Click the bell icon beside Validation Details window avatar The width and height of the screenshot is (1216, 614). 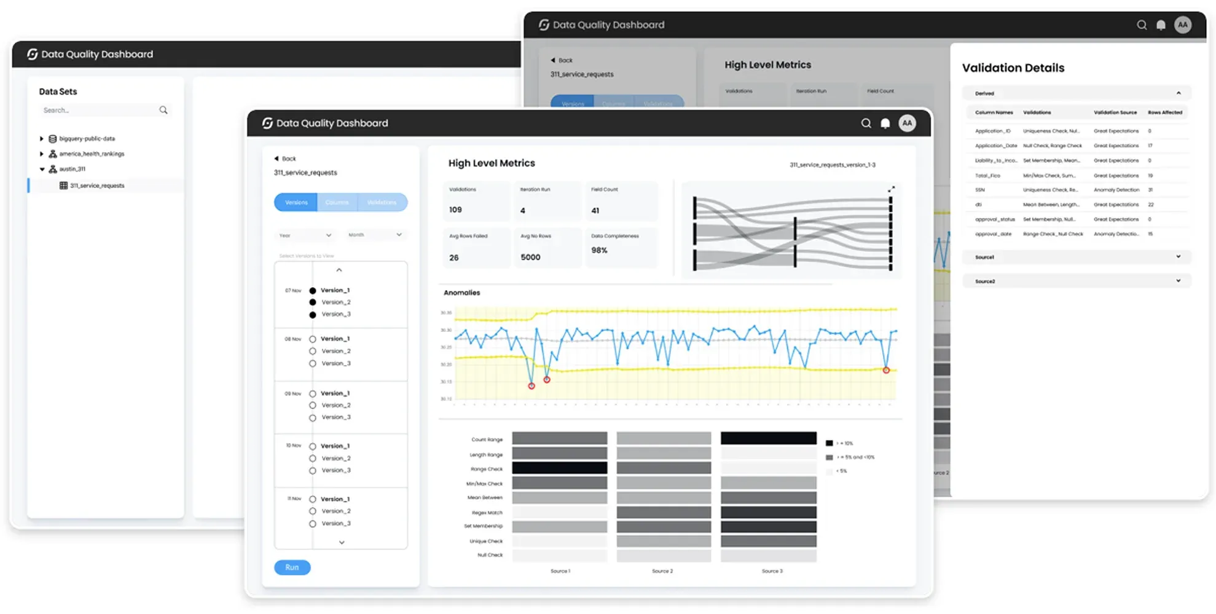point(1161,25)
